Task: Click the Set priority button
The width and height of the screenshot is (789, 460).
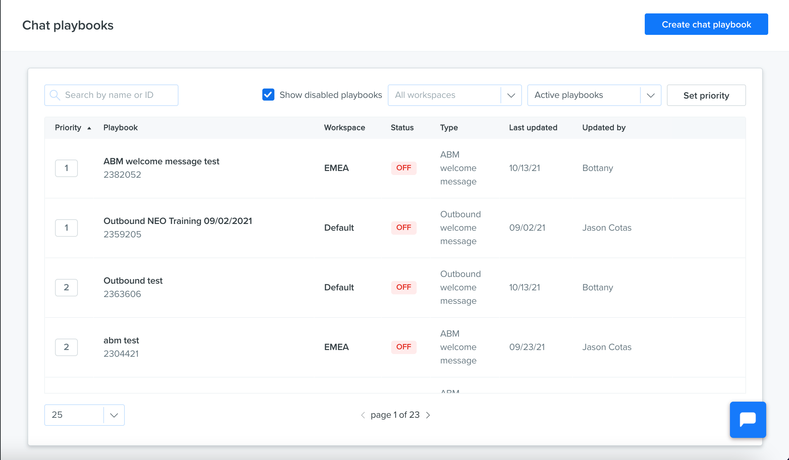Action: (706, 95)
